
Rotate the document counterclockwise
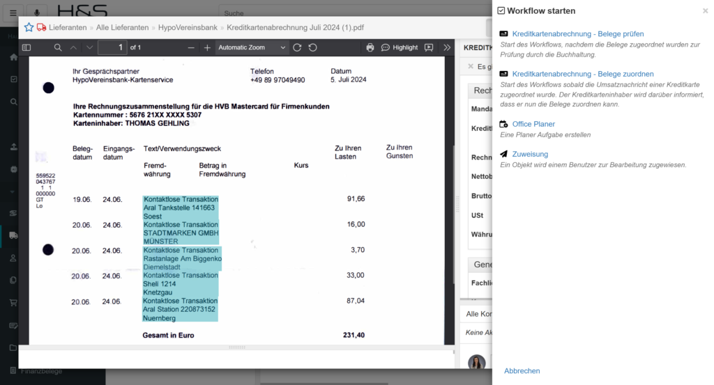(x=313, y=47)
